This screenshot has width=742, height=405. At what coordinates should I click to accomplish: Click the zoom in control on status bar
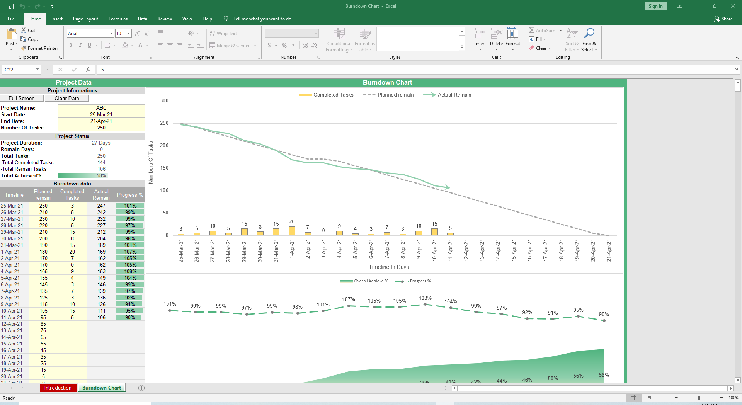coord(721,398)
